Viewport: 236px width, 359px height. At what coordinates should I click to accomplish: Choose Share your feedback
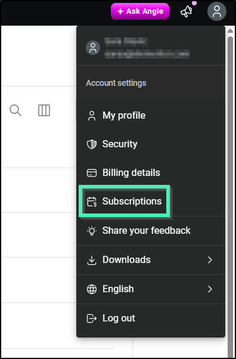(151, 231)
